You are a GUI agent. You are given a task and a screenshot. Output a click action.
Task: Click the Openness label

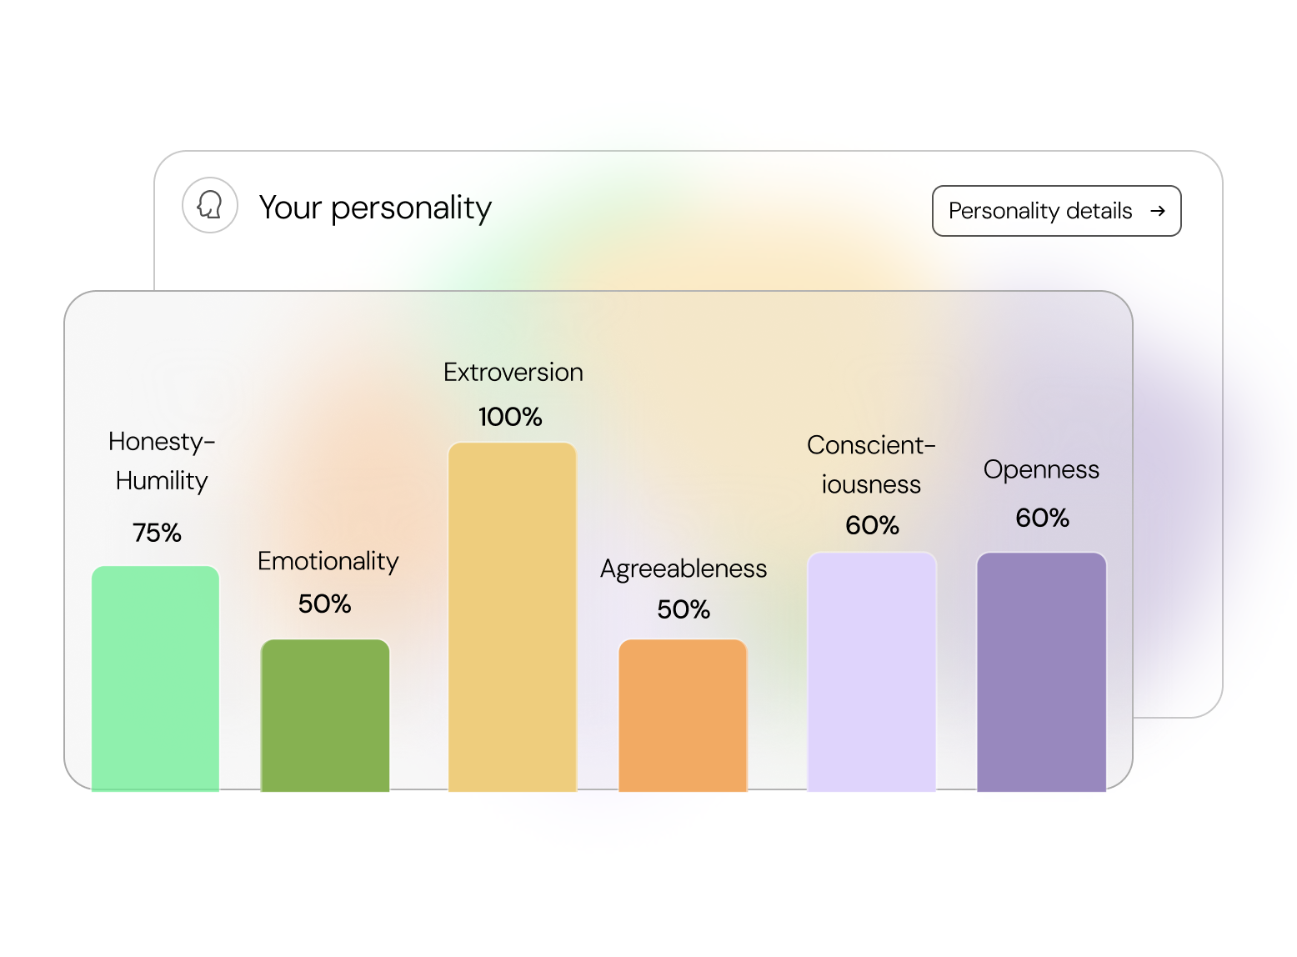pos(1041,469)
